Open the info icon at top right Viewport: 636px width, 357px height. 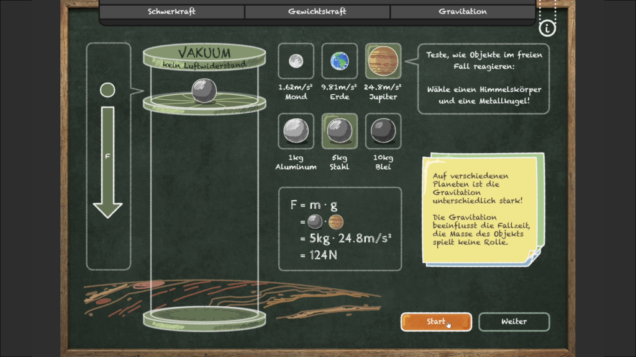[547, 27]
